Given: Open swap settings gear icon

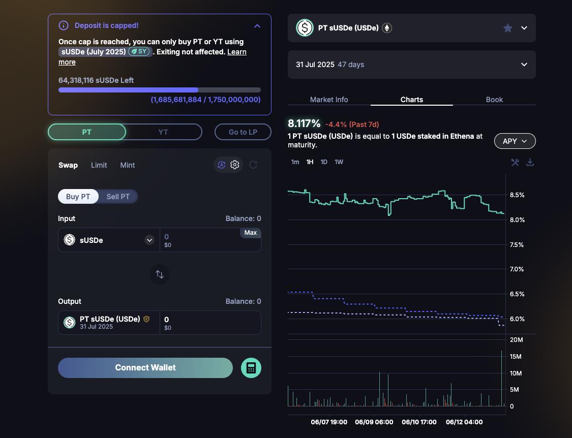Looking at the screenshot, I should pos(235,165).
